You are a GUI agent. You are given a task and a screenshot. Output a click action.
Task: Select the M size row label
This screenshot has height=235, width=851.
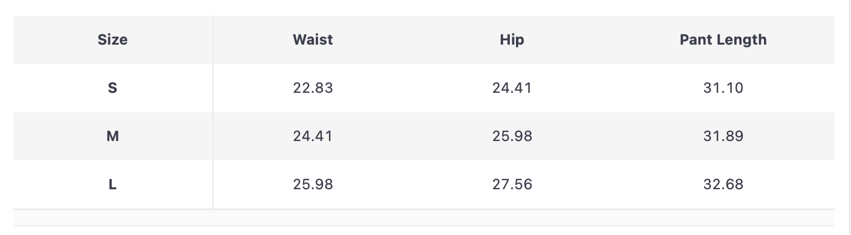pos(112,136)
